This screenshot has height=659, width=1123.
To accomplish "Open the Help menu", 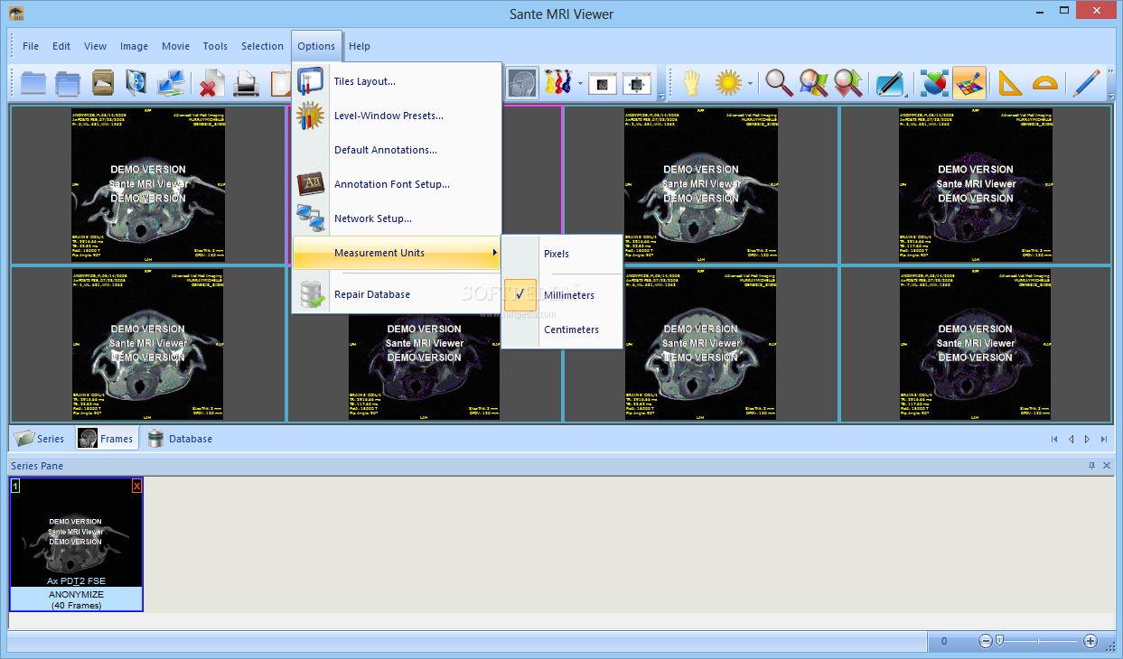I will (360, 46).
